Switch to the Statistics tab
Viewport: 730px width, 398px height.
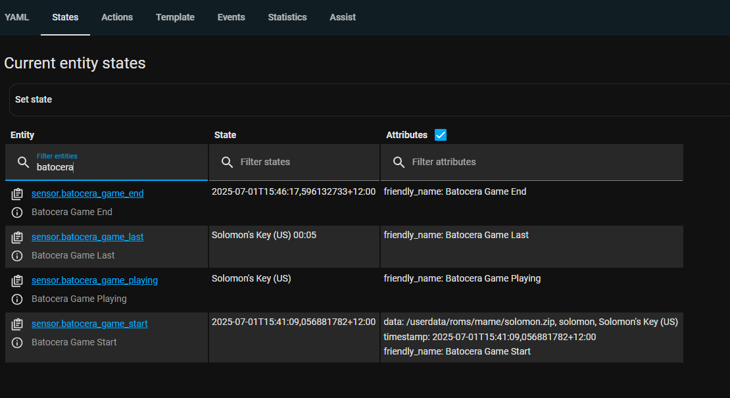(x=287, y=17)
